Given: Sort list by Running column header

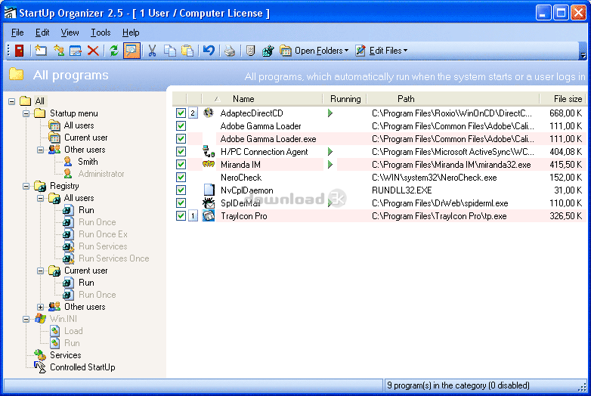Looking at the screenshot, I should 345,99.
